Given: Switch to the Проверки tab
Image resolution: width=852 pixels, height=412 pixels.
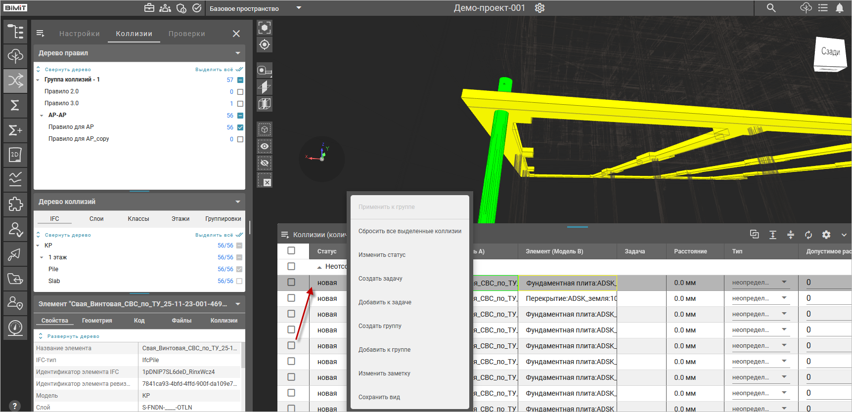Looking at the screenshot, I should (x=186, y=34).
